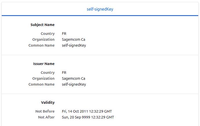Click self-signedKey value in Issuer Name section

(x=74, y=84)
